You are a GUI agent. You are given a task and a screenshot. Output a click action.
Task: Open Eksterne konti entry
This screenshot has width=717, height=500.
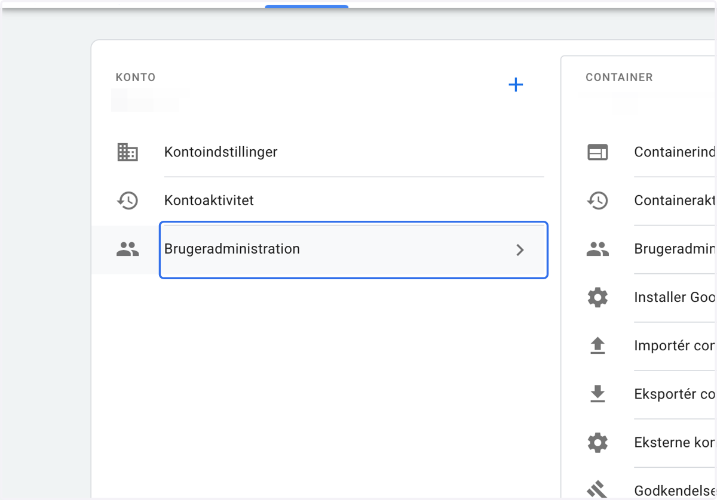pyautogui.click(x=675, y=442)
